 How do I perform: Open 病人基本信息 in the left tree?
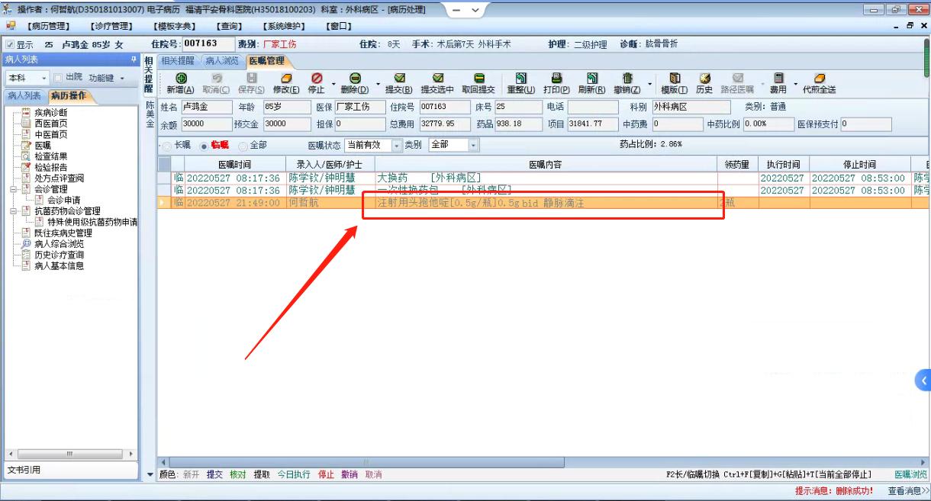[x=59, y=265]
